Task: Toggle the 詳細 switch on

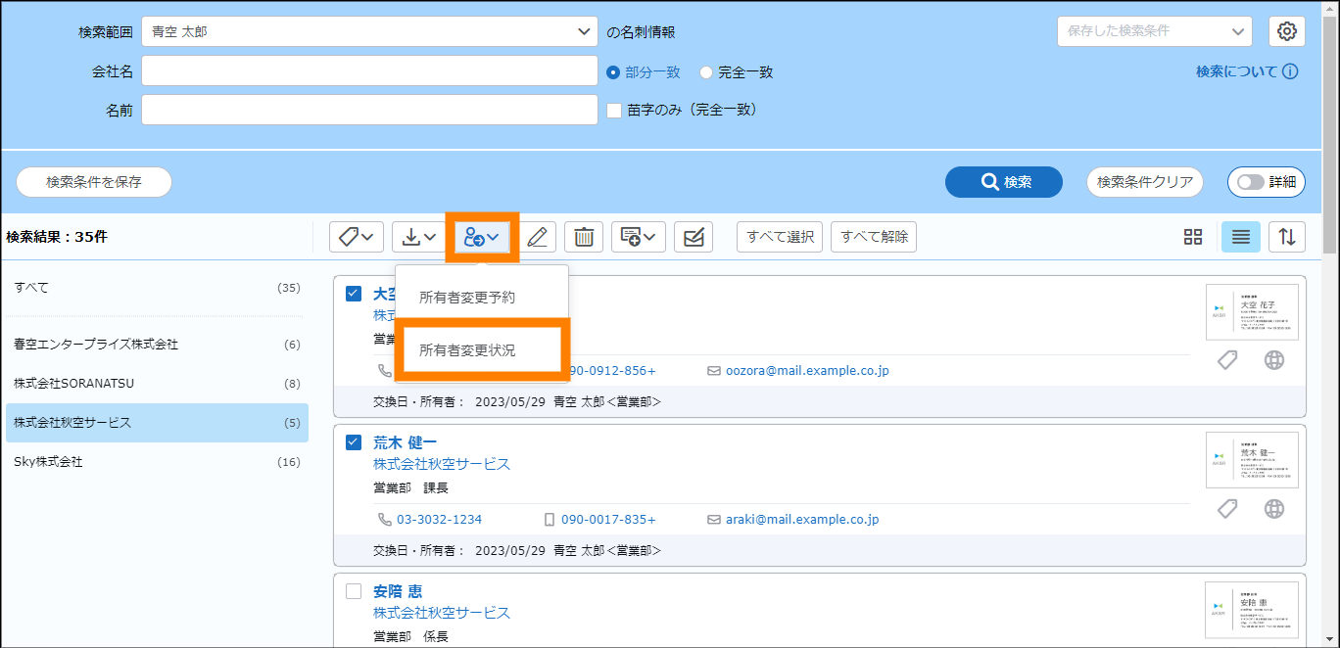Action: [1252, 182]
